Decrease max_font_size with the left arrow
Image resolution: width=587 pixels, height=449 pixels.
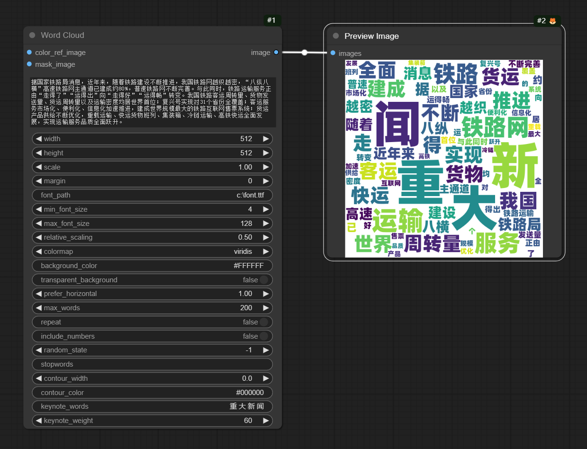(x=39, y=224)
